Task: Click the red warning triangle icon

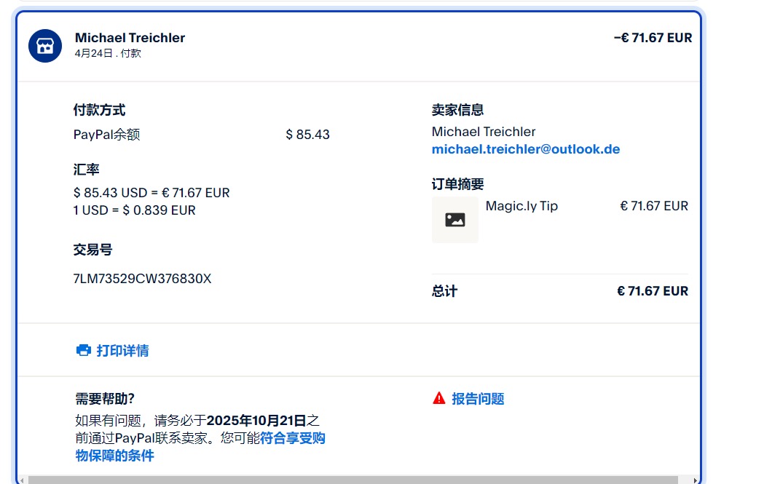Action: pos(438,398)
